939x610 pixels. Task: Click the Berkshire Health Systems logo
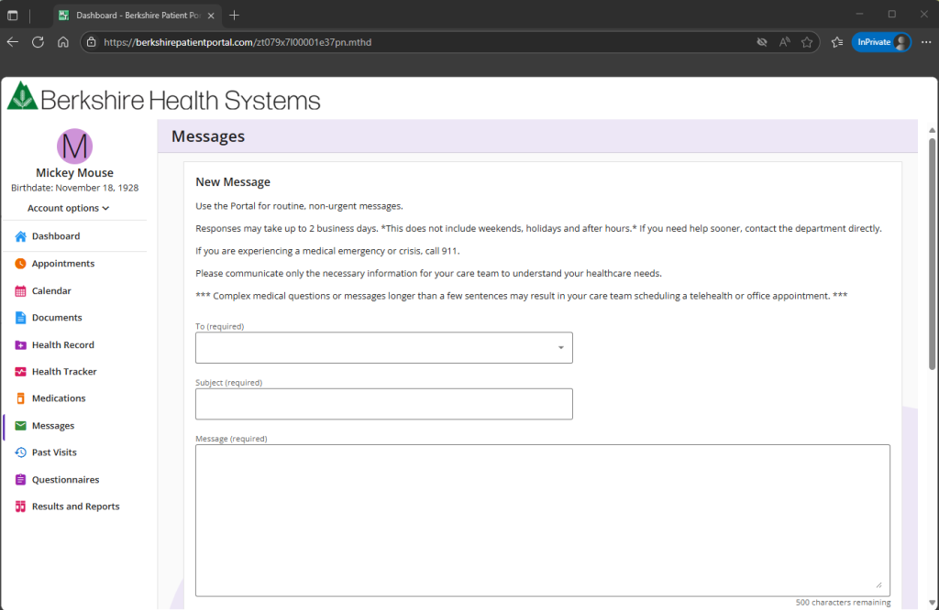coord(164,99)
